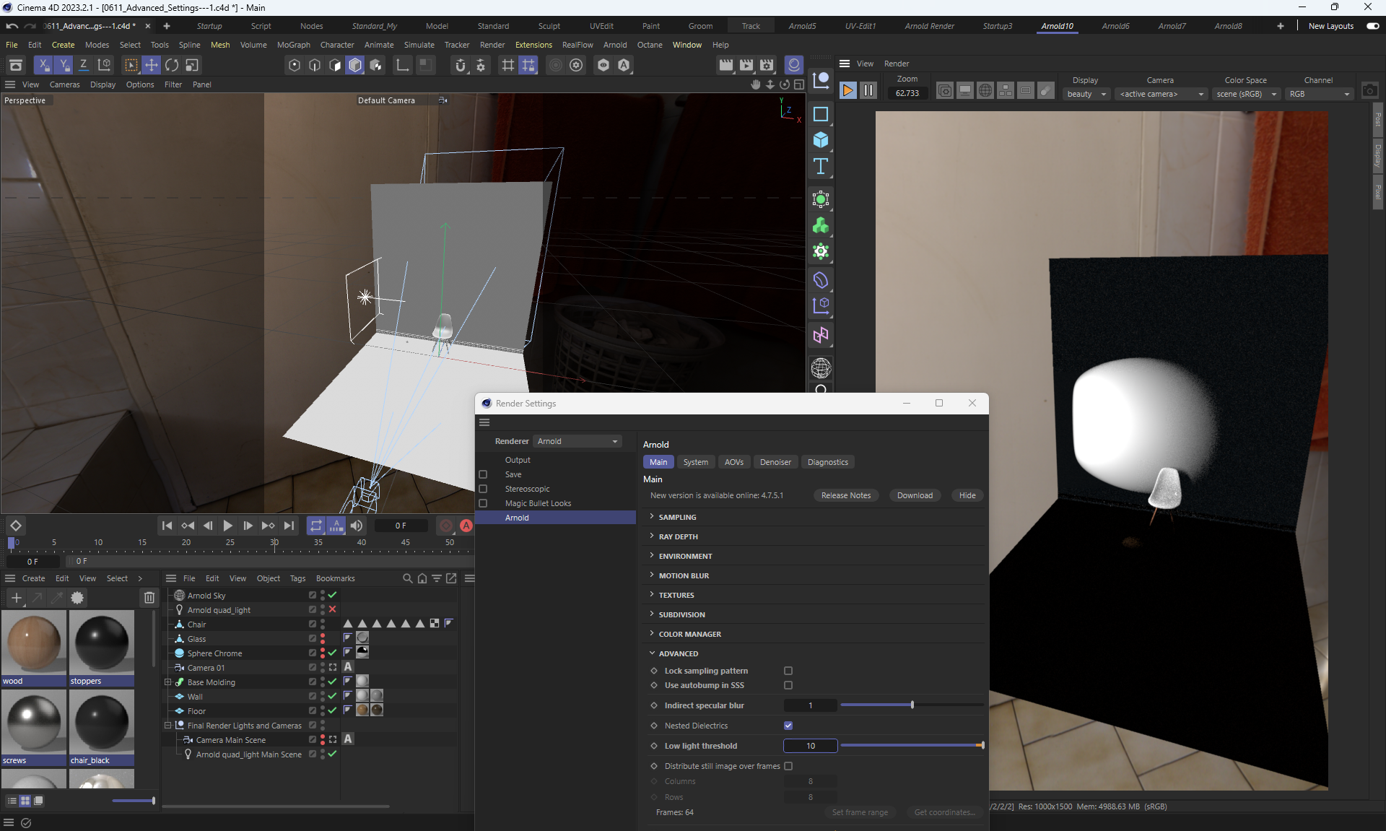This screenshot has height=831, width=1386.
Task: Disable the Nested Dielectrics checkbox
Action: (x=788, y=726)
